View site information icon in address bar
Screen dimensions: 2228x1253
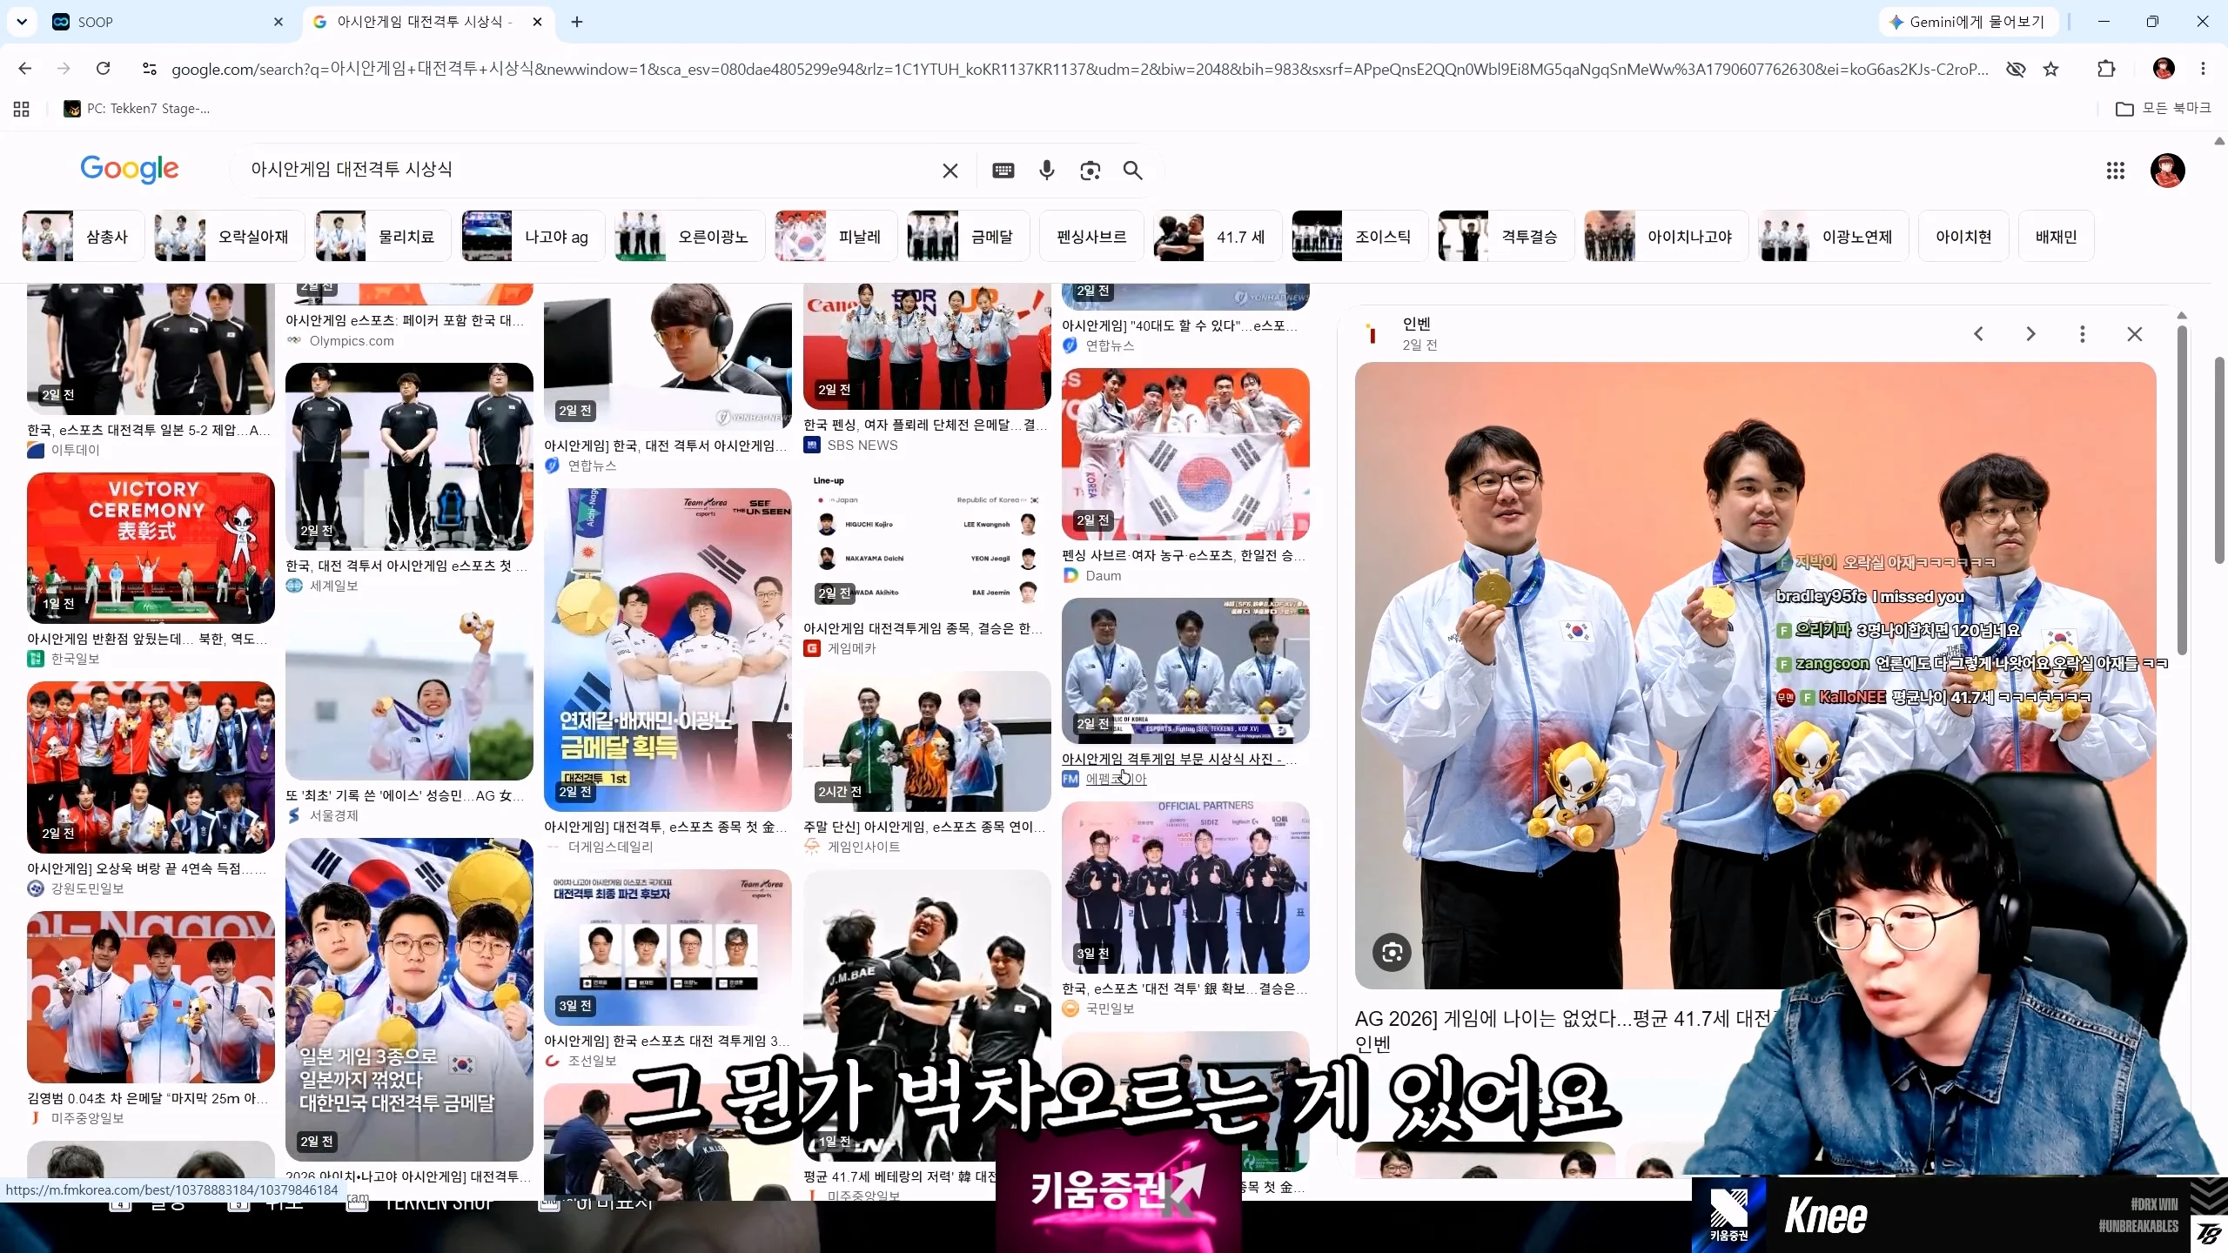coord(149,69)
